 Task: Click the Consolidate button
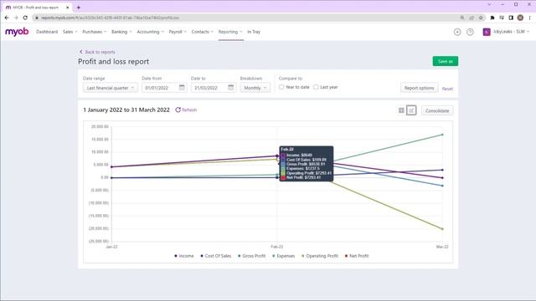click(437, 110)
